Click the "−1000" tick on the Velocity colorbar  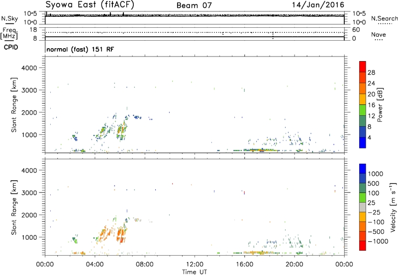tap(378, 241)
